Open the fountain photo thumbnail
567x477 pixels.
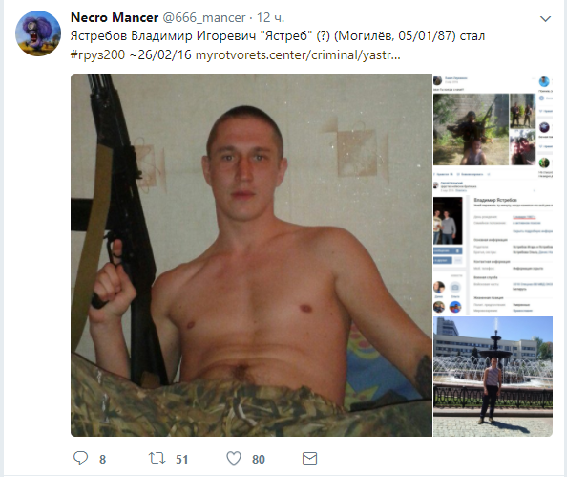[x=493, y=377]
